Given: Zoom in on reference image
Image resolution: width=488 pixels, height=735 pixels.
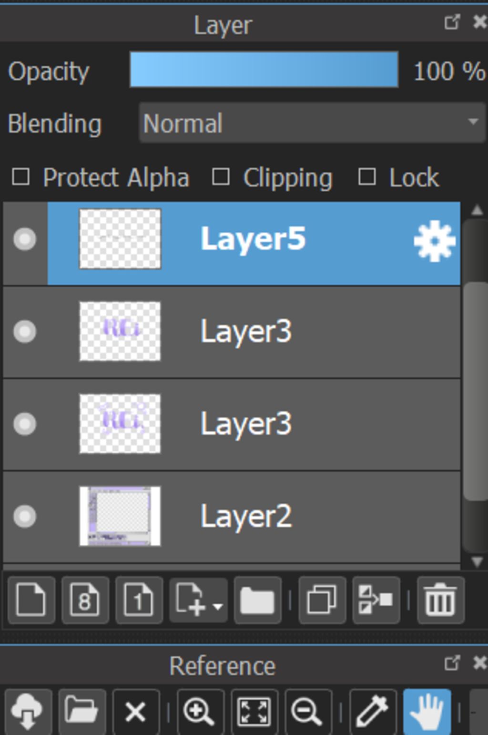Looking at the screenshot, I should tap(200, 711).
